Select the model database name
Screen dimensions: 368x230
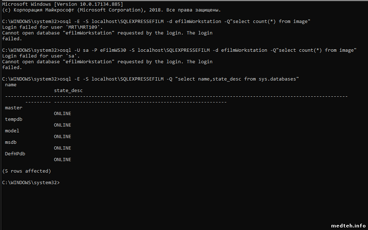[x=12, y=131]
